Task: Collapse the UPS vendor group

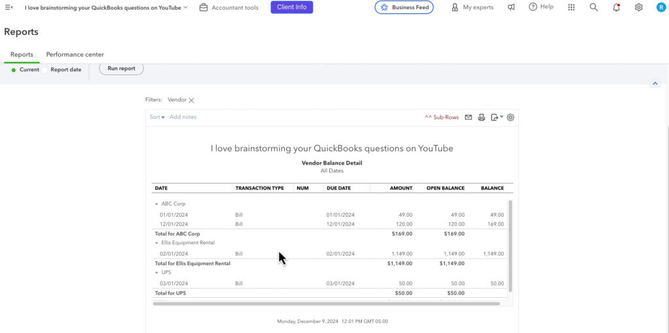Action: [157, 272]
